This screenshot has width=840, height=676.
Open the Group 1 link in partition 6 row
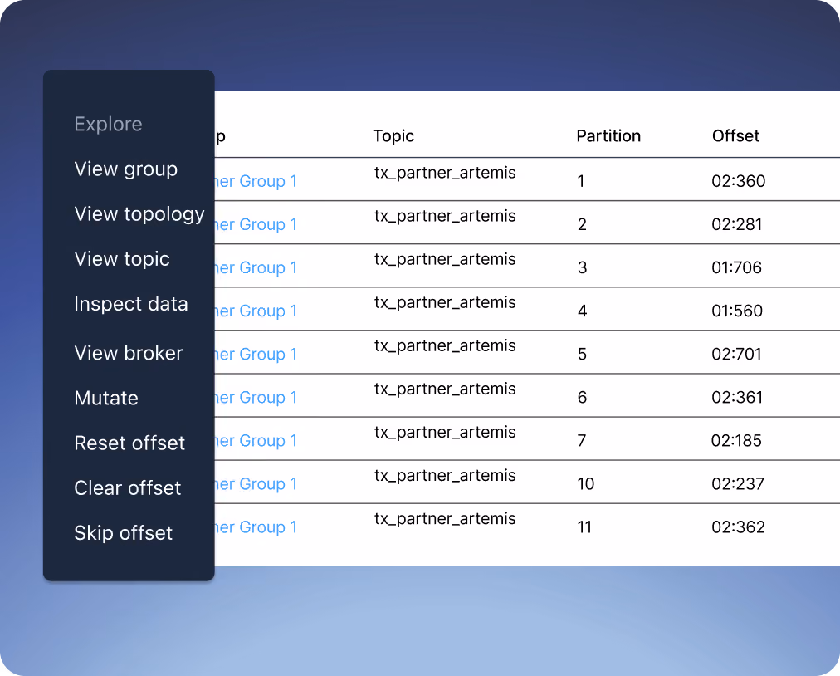coord(256,398)
